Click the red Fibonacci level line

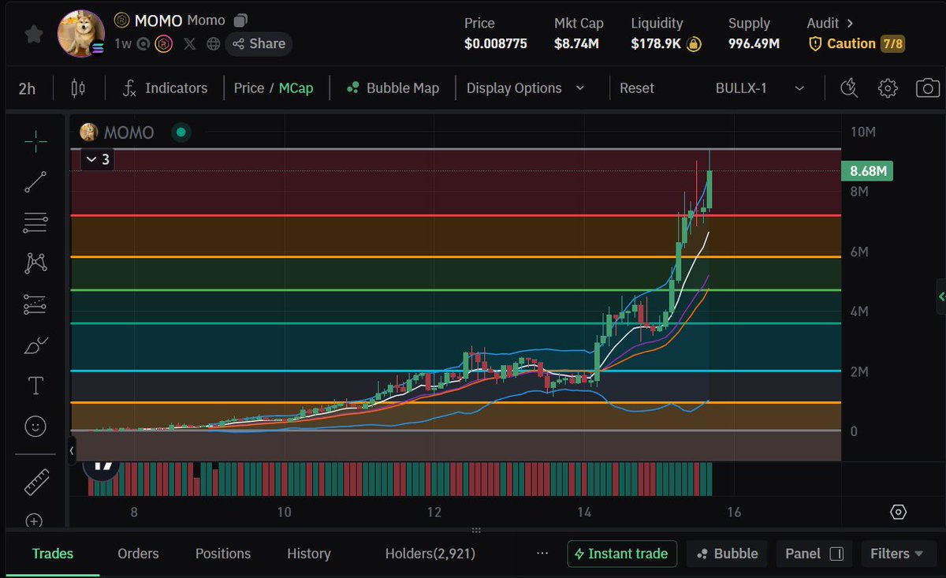point(455,215)
